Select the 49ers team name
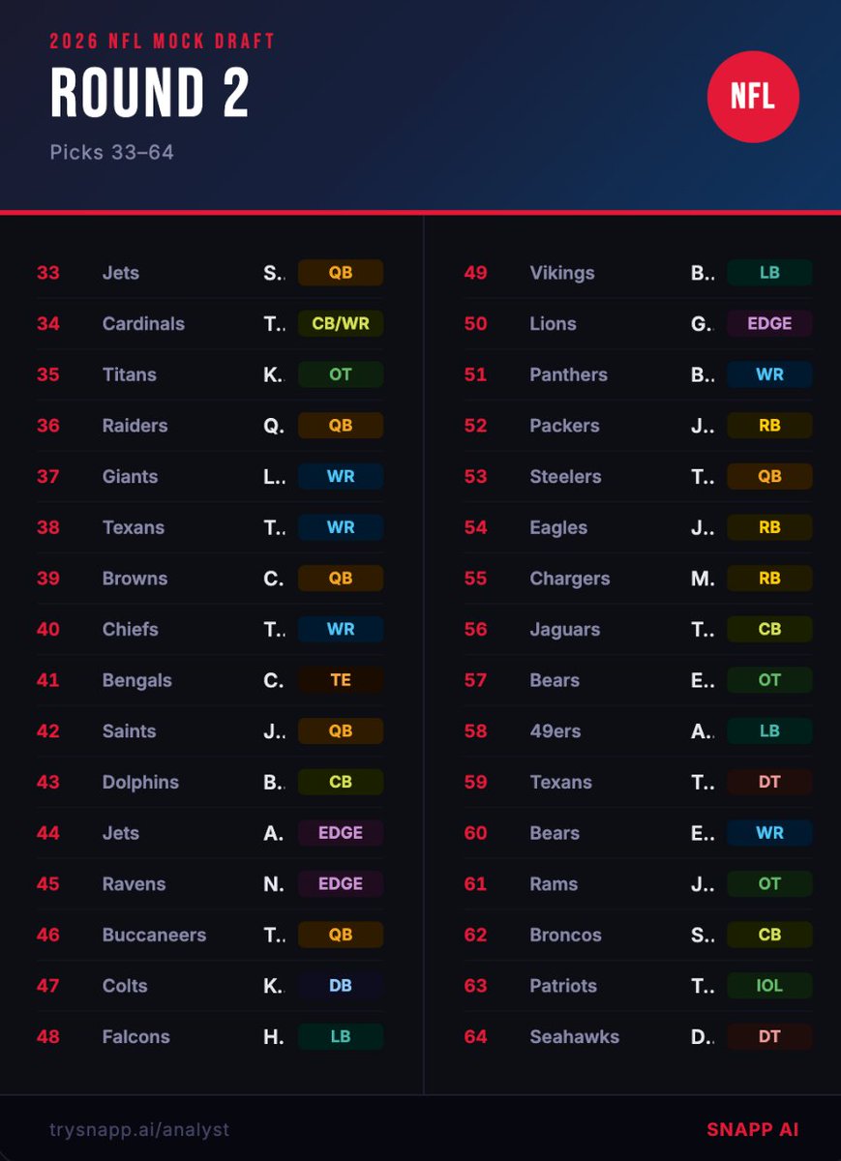Image resolution: width=841 pixels, height=1161 pixels. 556,731
